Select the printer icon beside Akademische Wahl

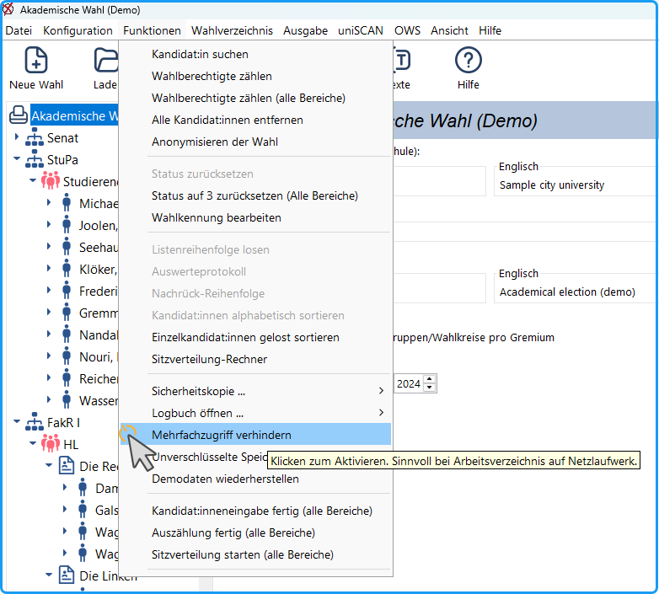(19, 115)
